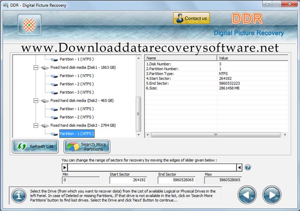Select Partition - 2 under Disk2
The image size is (300, 211).
click(x=77, y=117)
